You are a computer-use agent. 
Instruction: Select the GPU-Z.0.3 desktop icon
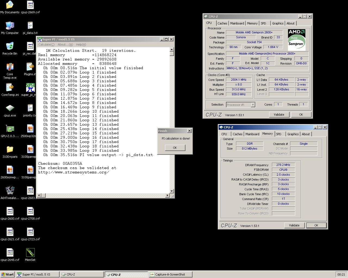[10, 131]
